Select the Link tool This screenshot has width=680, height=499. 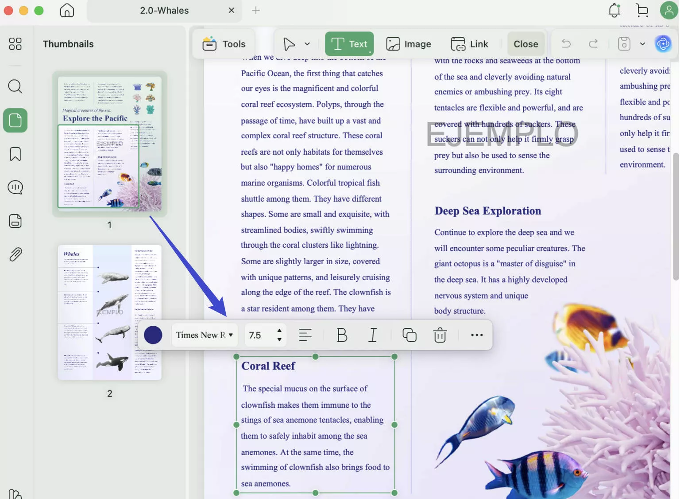pos(469,44)
